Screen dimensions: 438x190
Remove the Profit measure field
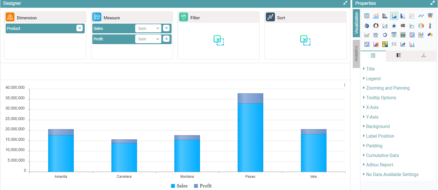(166, 39)
